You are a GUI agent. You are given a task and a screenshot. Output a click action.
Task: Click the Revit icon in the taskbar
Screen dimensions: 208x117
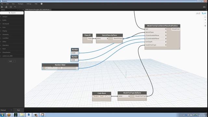tap(29, 115)
